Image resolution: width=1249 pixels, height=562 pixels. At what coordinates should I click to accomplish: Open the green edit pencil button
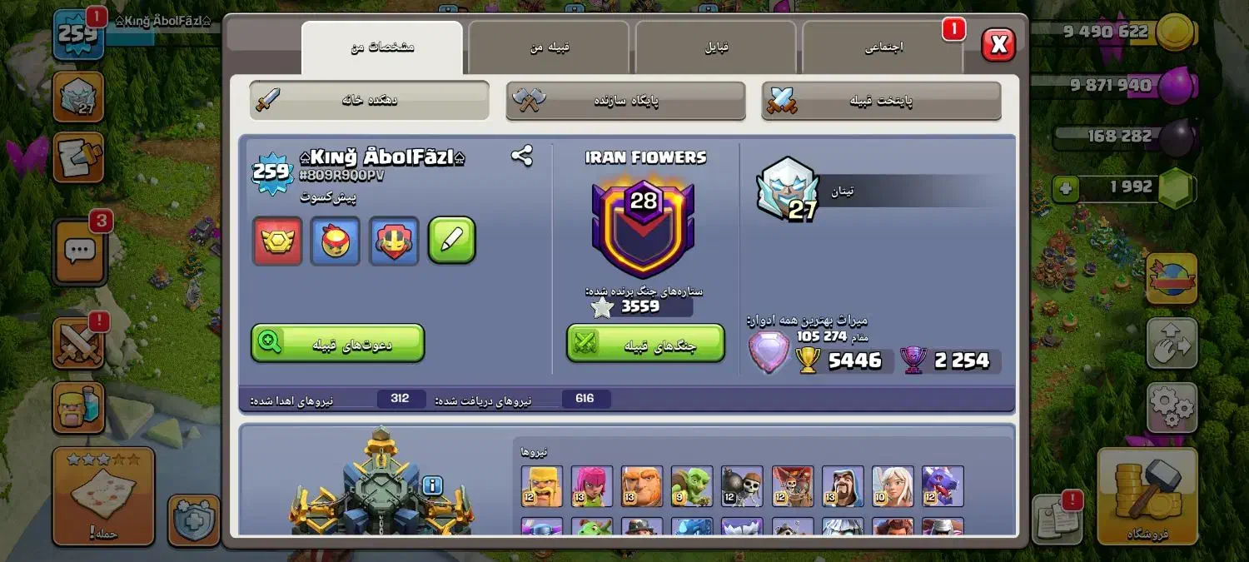click(452, 241)
